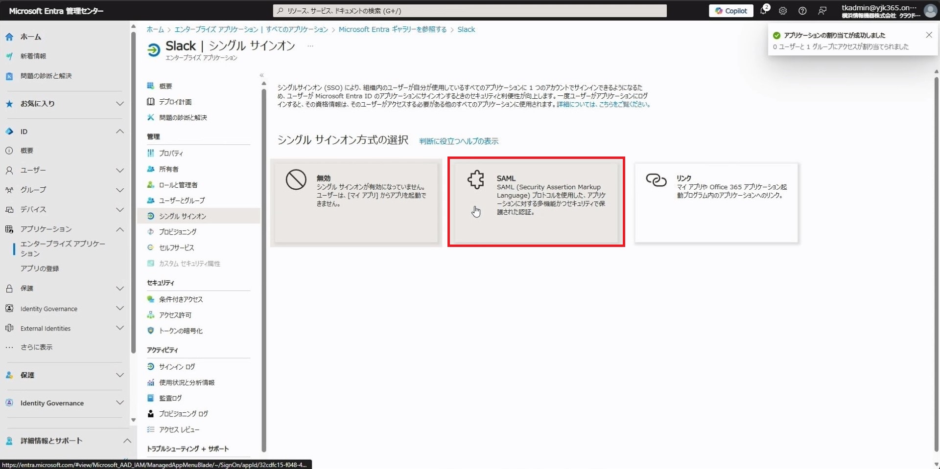
Task: Open the 所有者 people icon
Action: (151, 169)
